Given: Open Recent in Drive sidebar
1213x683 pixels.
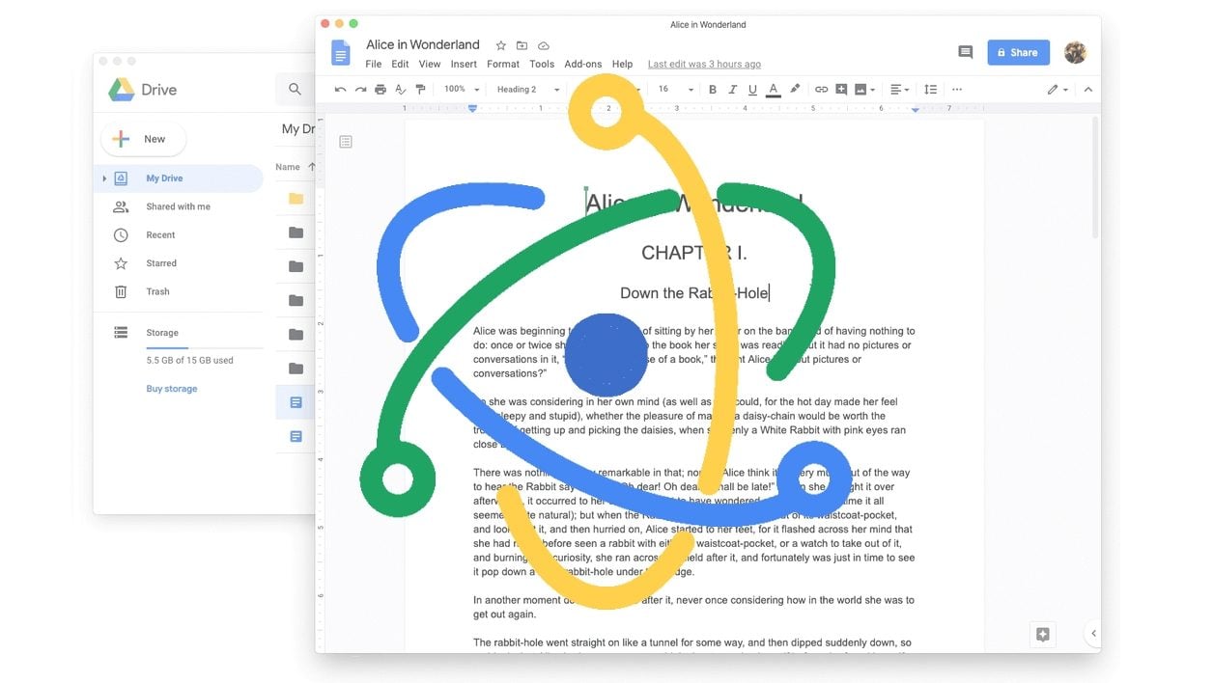Looking at the screenshot, I should click(160, 234).
